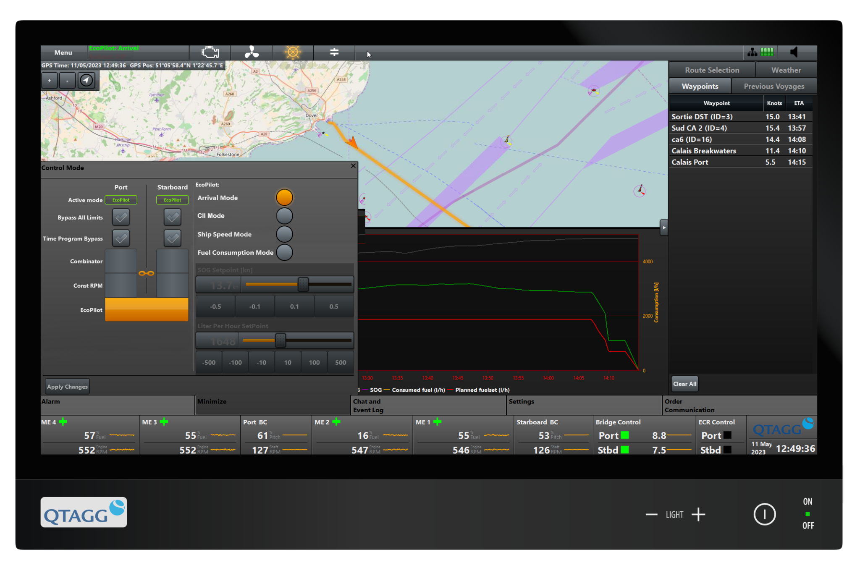Screen dimensions: 860x568
Task: Expand the graph panel side arrow
Action: (664, 228)
